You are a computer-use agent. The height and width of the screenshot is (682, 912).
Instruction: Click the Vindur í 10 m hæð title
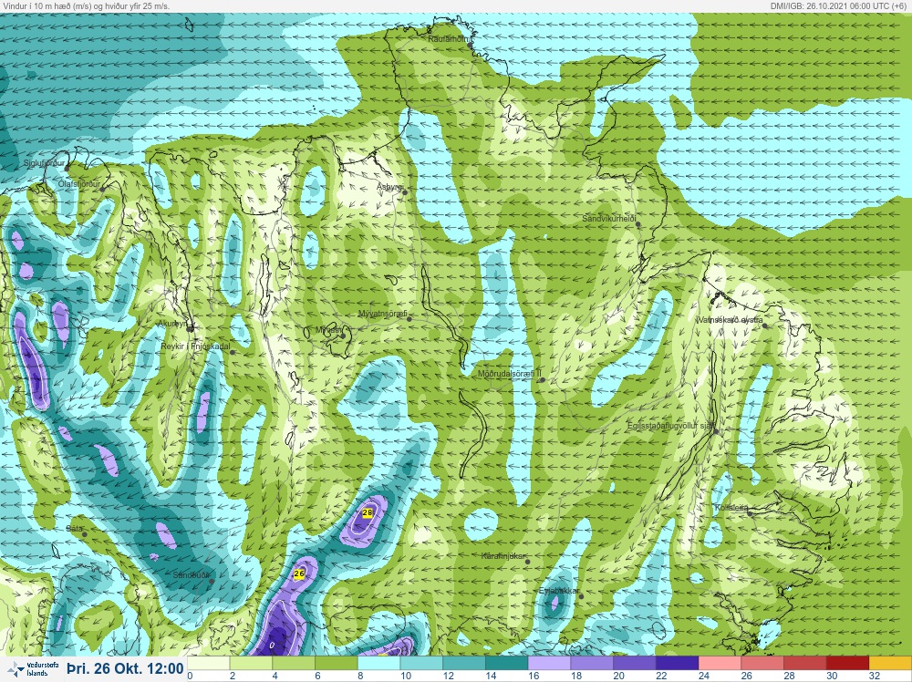(x=86, y=5)
